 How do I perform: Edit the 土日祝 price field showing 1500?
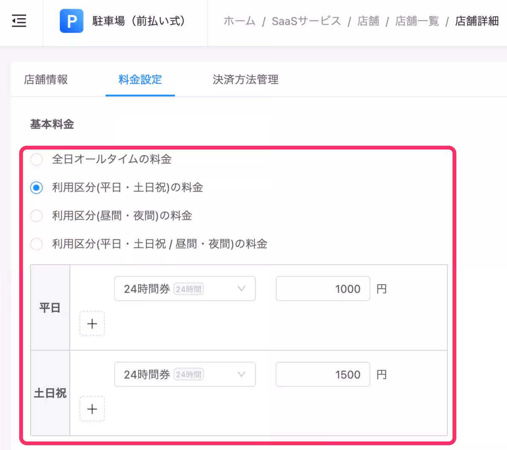(322, 374)
